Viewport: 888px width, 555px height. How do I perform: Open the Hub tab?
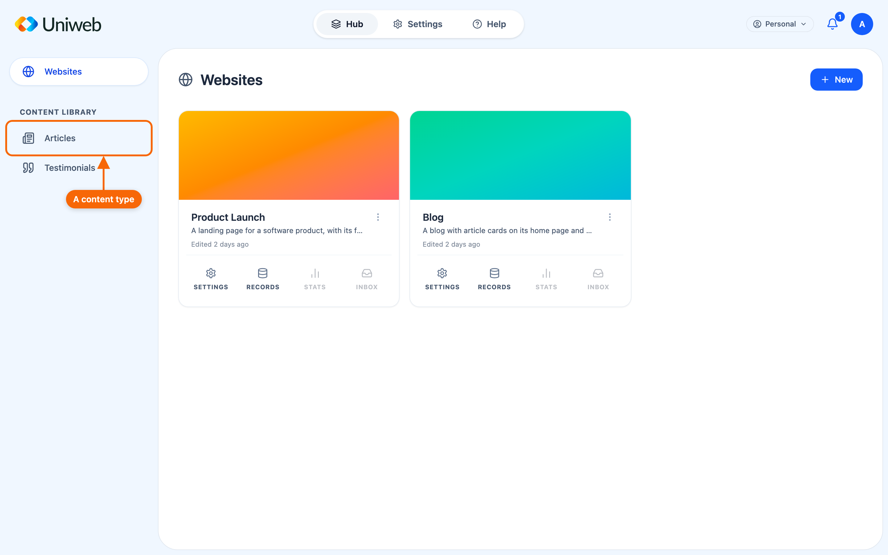click(x=347, y=24)
